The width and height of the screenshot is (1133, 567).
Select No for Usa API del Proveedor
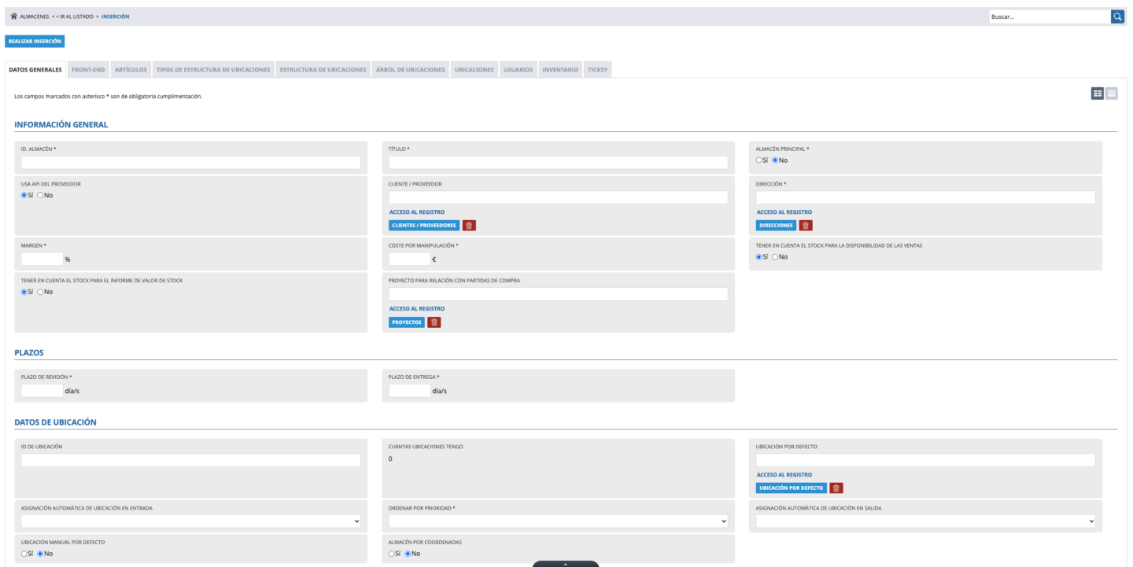(41, 196)
